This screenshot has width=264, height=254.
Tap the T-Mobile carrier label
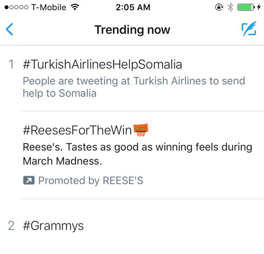pyautogui.click(x=49, y=7)
